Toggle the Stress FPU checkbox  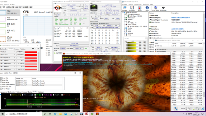(x=1, y=80)
